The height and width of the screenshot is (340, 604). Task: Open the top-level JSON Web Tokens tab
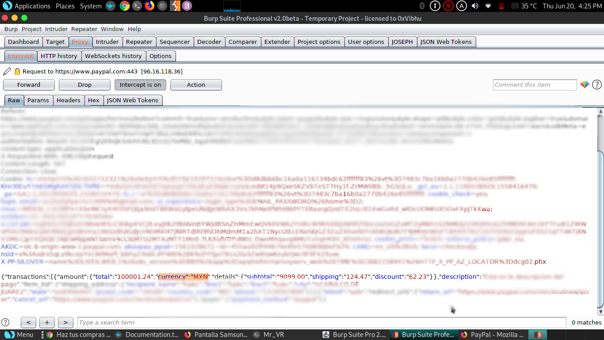446,42
